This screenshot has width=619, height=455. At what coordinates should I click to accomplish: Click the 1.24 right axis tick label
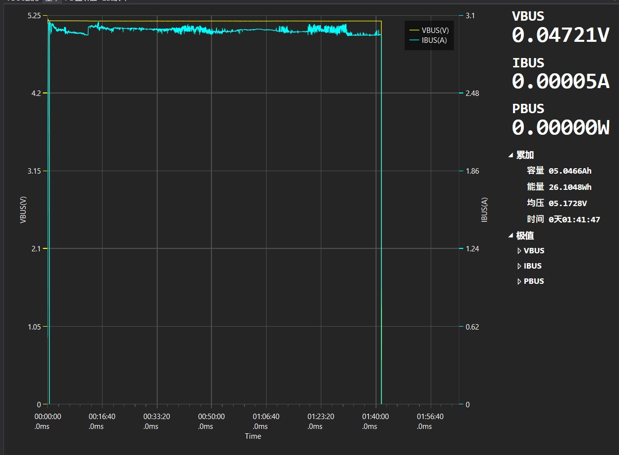pos(472,249)
